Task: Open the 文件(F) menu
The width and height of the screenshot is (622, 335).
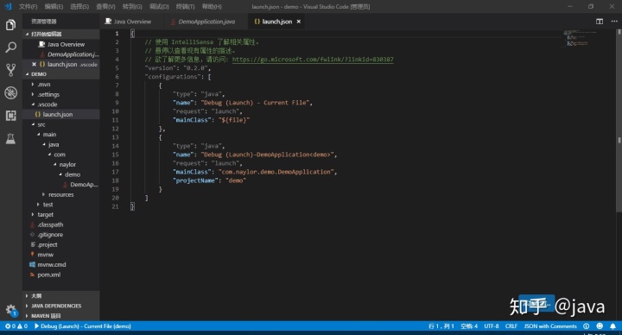Action: point(29,7)
